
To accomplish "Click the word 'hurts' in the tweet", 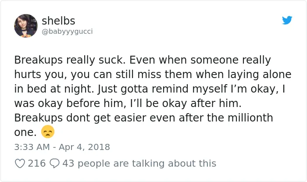I will [x=28, y=75].
